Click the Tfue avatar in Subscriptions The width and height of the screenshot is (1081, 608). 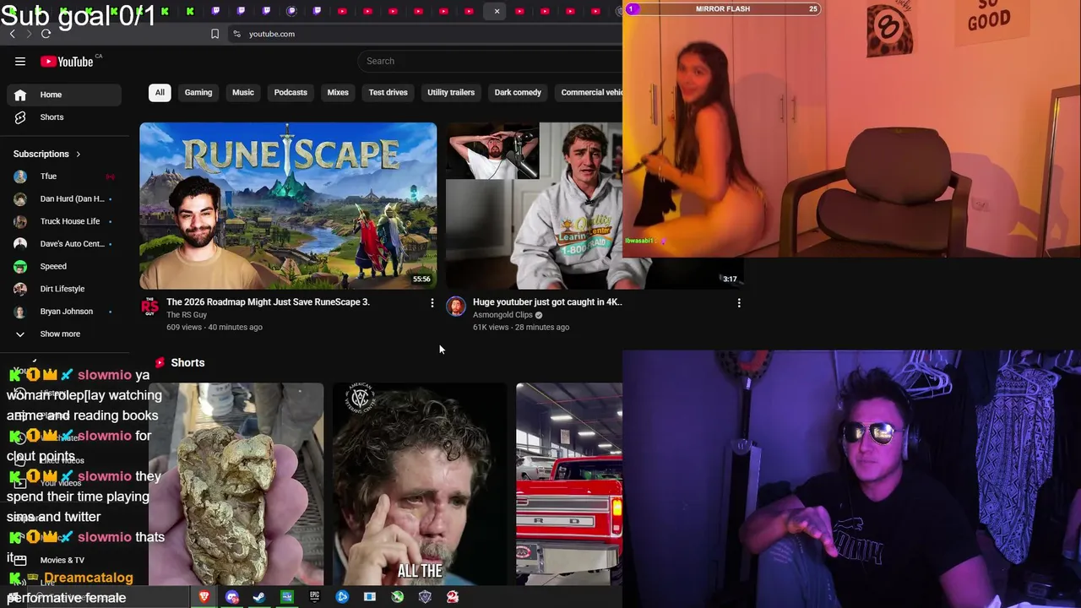20,176
